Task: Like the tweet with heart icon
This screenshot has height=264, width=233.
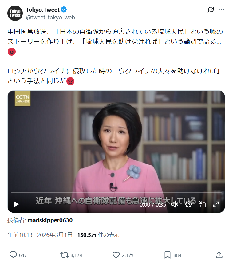Action: (116, 255)
